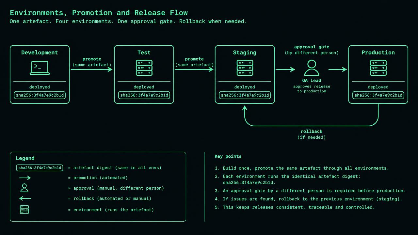Click the Development heading
The height and width of the screenshot is (235, 418).
click(40, 53)
